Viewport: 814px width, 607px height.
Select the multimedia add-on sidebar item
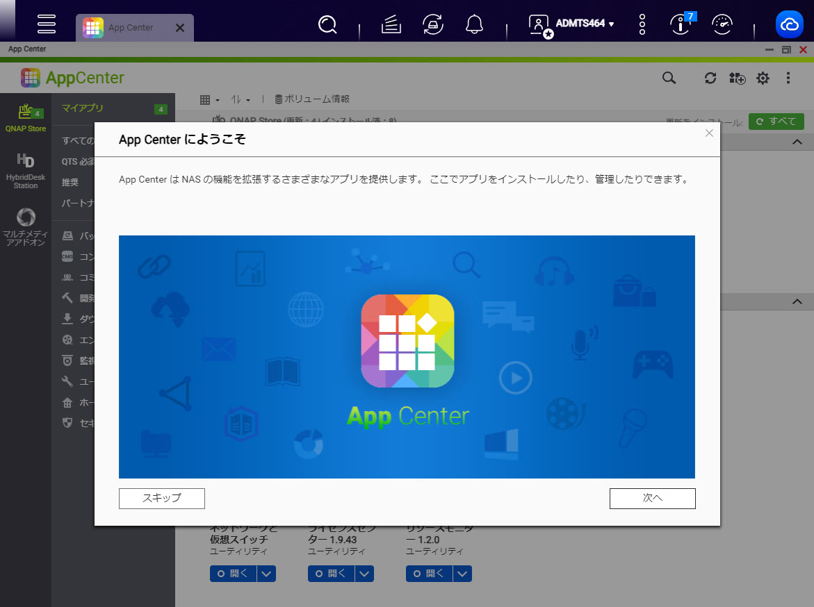pyautogui.click(x=26, y=227)
